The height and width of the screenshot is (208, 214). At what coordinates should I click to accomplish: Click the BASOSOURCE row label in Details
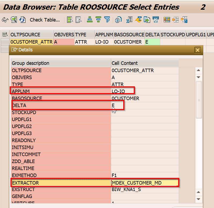[x=61, y=98]
